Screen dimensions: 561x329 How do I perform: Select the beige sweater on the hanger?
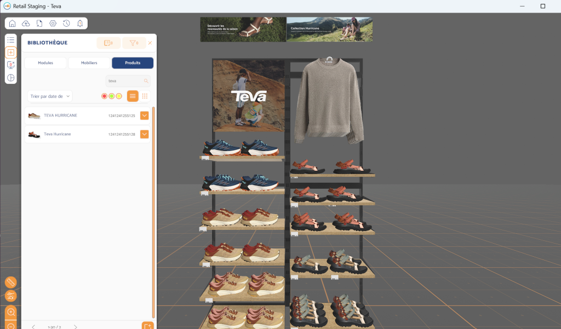click(x=329, y=101)
